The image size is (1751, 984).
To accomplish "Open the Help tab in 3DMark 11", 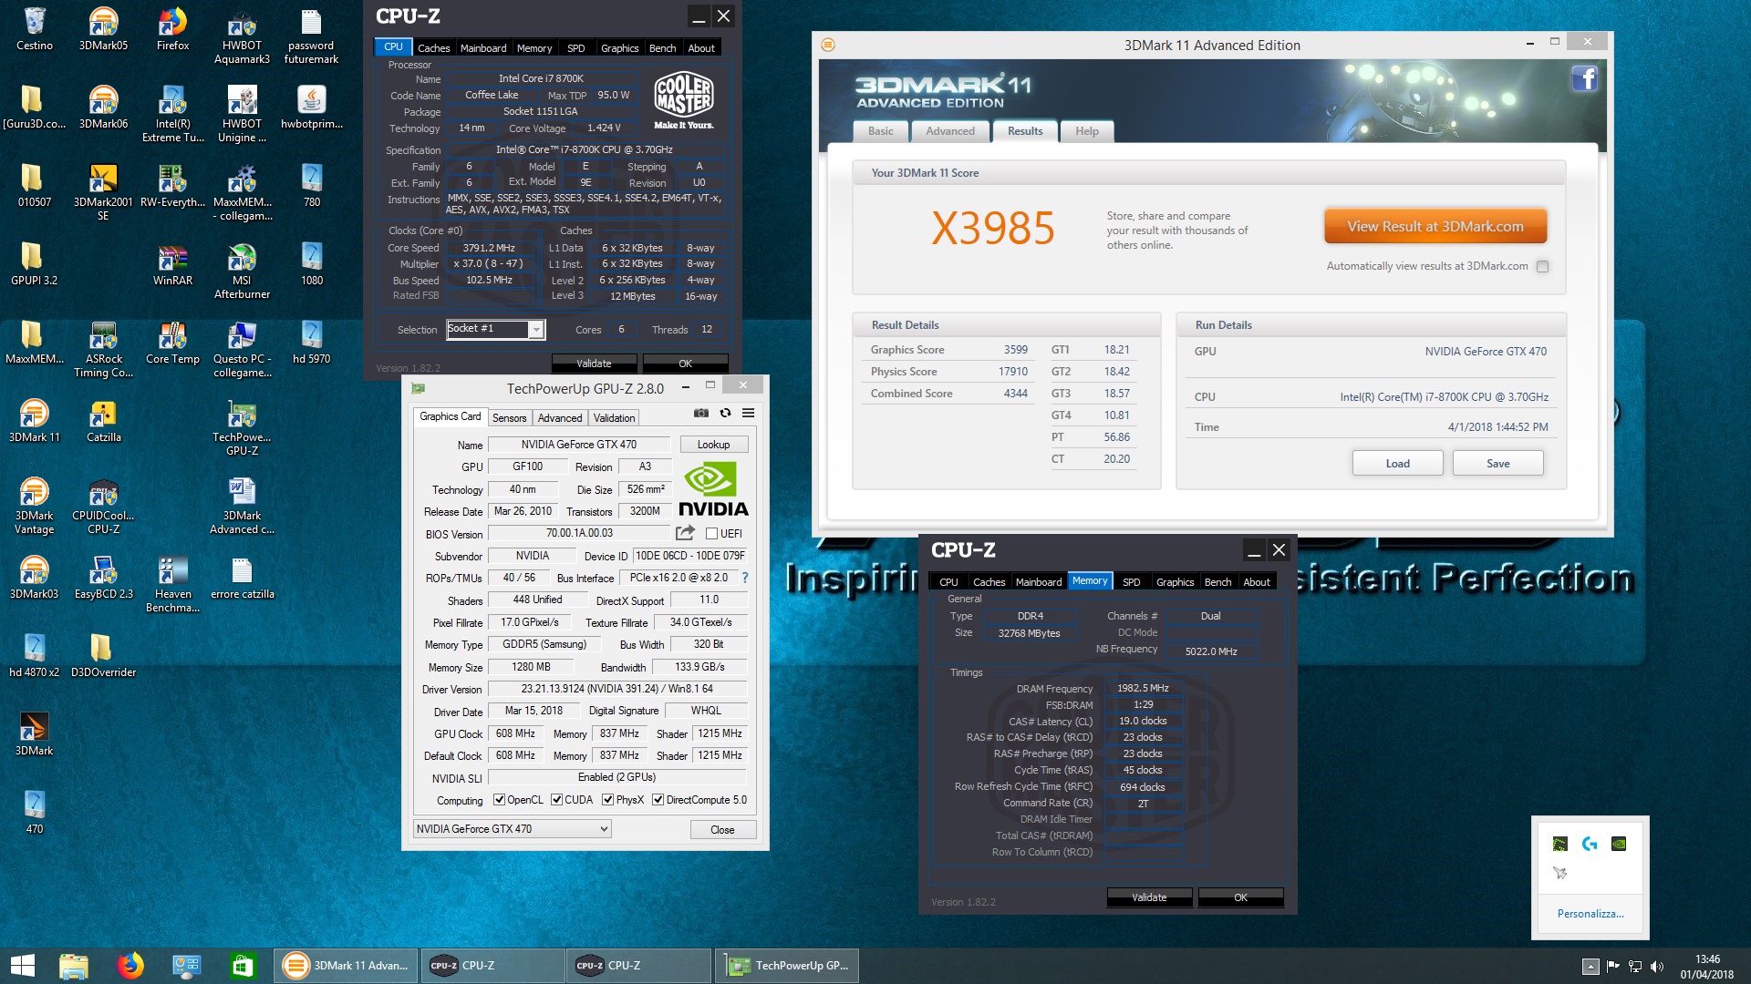I will point(1086,131).
